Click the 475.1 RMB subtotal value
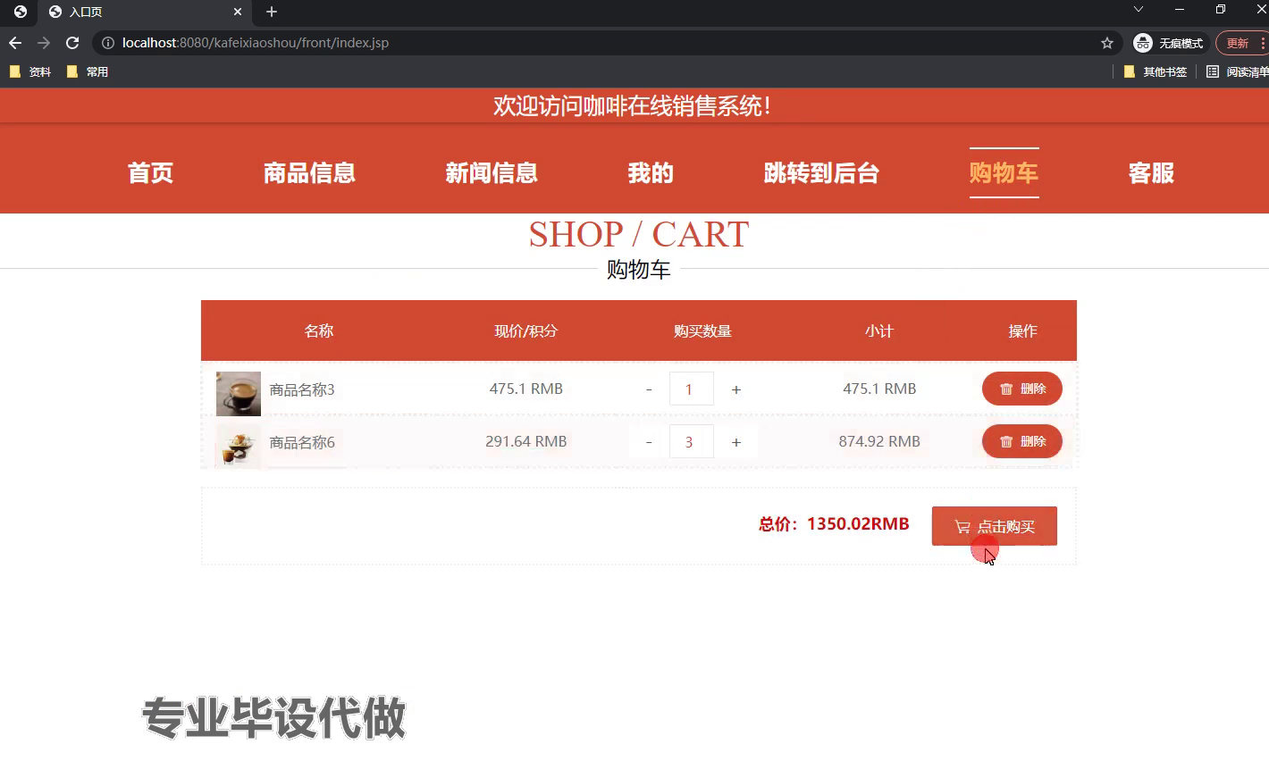Screen dimensions: 1269x761 [x=879, y=389]
